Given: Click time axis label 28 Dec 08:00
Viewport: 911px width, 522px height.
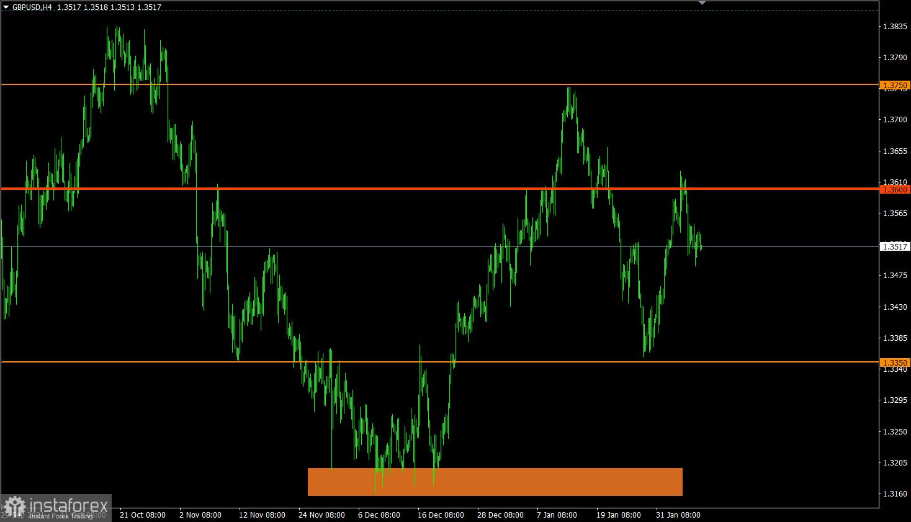Looking at the screenshot, I should pos(500,515).
